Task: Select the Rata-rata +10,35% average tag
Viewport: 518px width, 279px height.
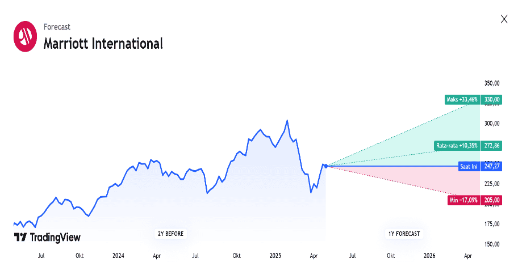Action: 457,146
